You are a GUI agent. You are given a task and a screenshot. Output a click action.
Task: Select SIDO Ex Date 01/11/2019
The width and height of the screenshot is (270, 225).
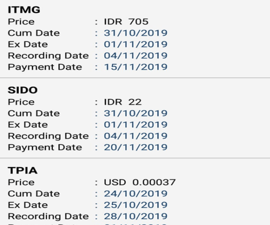(136, 124)
